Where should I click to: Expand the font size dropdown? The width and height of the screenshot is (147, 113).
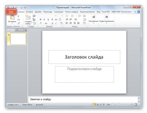pos(62,16)
